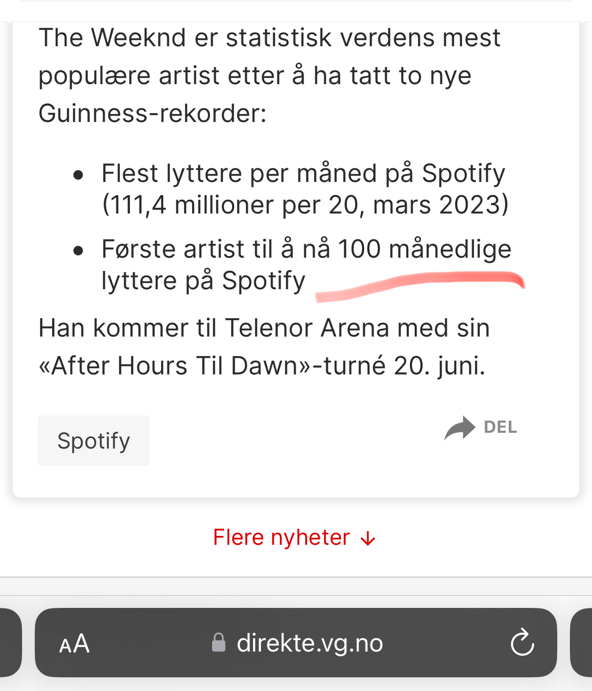The image size is (592, 691).
Task: Tap the second list bullet dot
Action: [x=79, y=251]
